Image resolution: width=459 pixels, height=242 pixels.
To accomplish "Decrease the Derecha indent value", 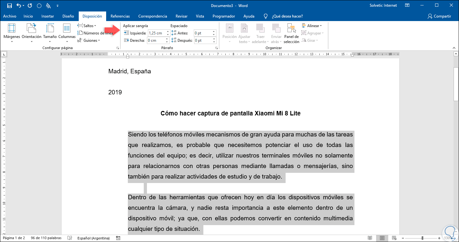I will click(167, 42).
